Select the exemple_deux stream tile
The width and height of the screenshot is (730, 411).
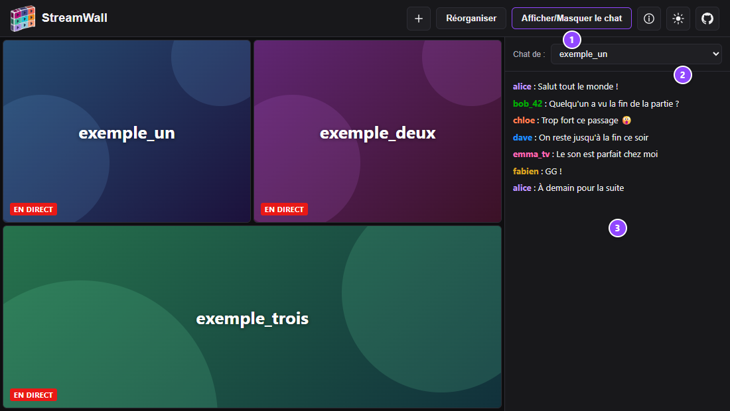378,131
